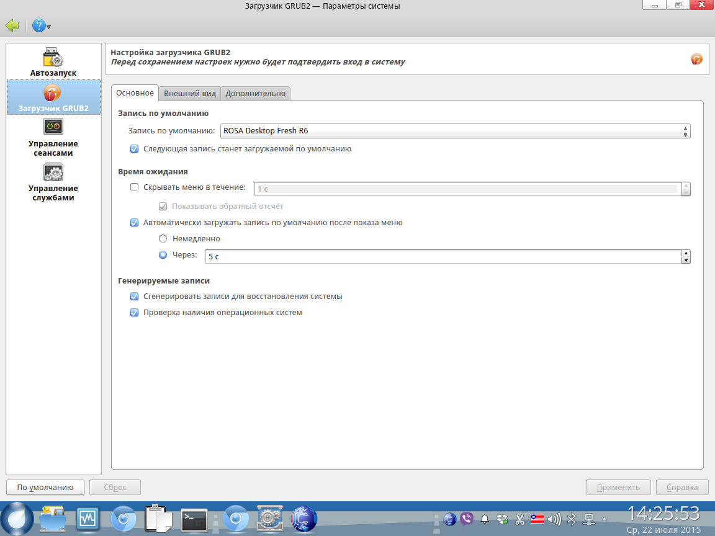Viewport: 715px width, 536px height.
Task: Increase the 'Через' timeout spinner
Action: [x=686, y=253]
